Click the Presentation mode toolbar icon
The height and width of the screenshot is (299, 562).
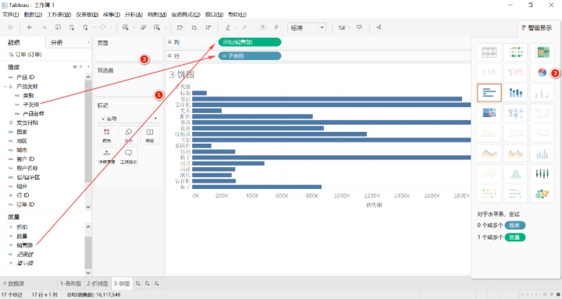tap(359, 27)
